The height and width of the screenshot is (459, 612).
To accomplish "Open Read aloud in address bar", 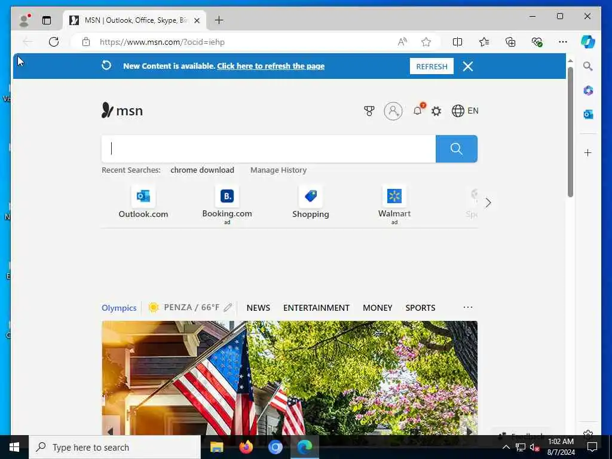I will (402, 42).
